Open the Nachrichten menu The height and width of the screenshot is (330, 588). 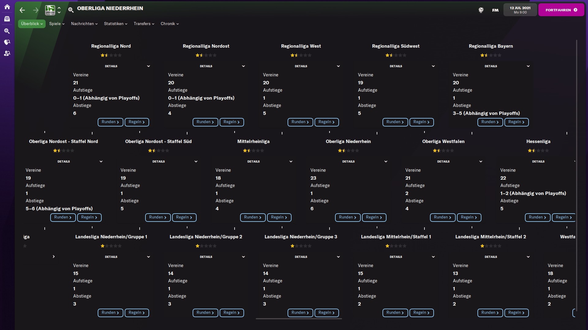84,24
